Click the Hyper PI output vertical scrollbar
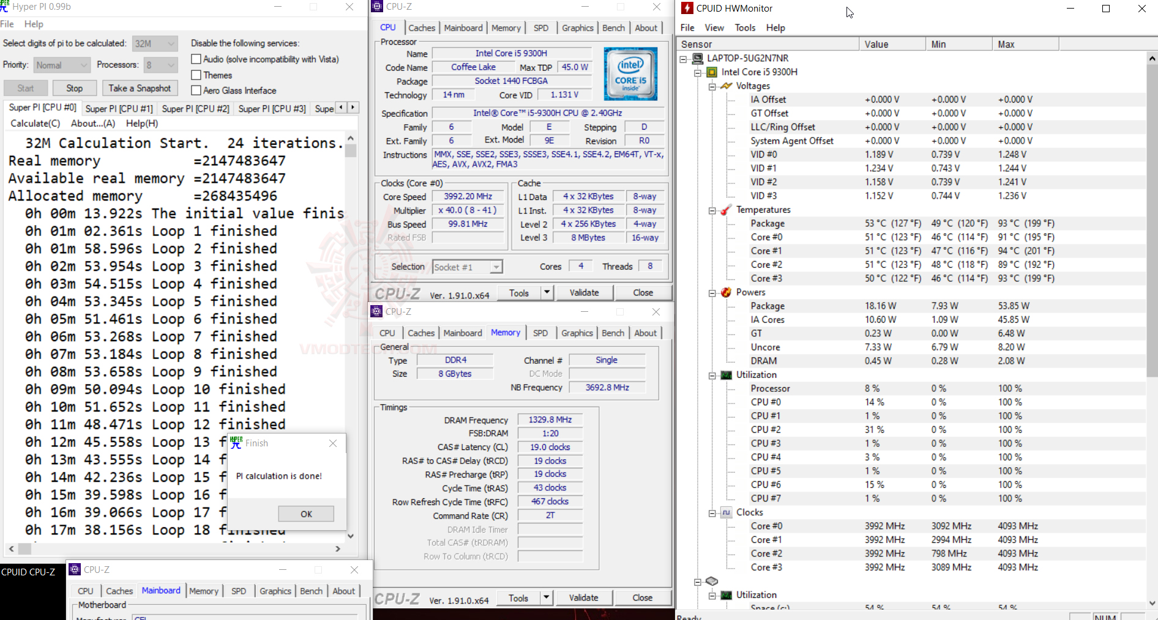This screenshot has width=1158, height=620. click(x=351, y=336)
